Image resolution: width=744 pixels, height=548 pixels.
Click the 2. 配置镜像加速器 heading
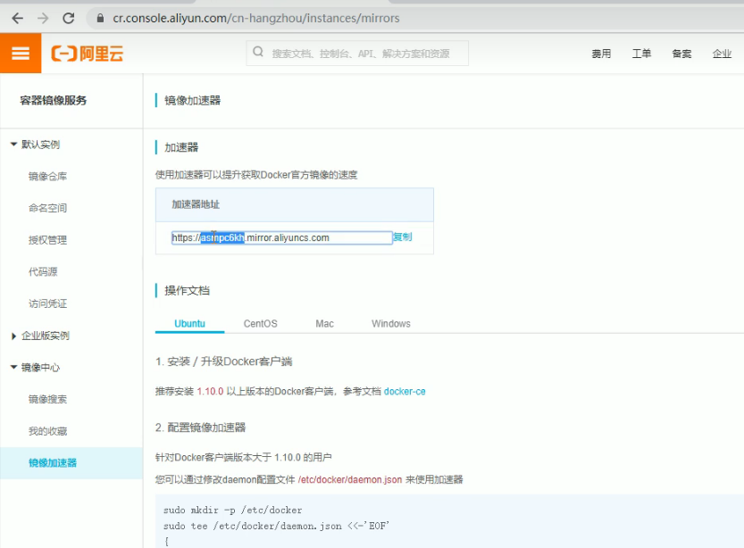[200, 428]
